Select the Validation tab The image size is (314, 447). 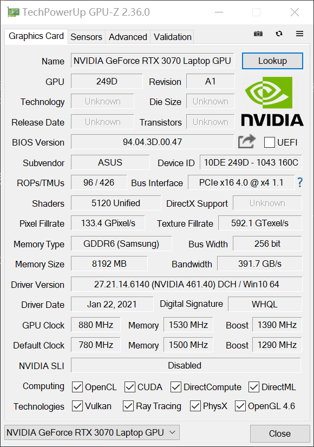172,37
